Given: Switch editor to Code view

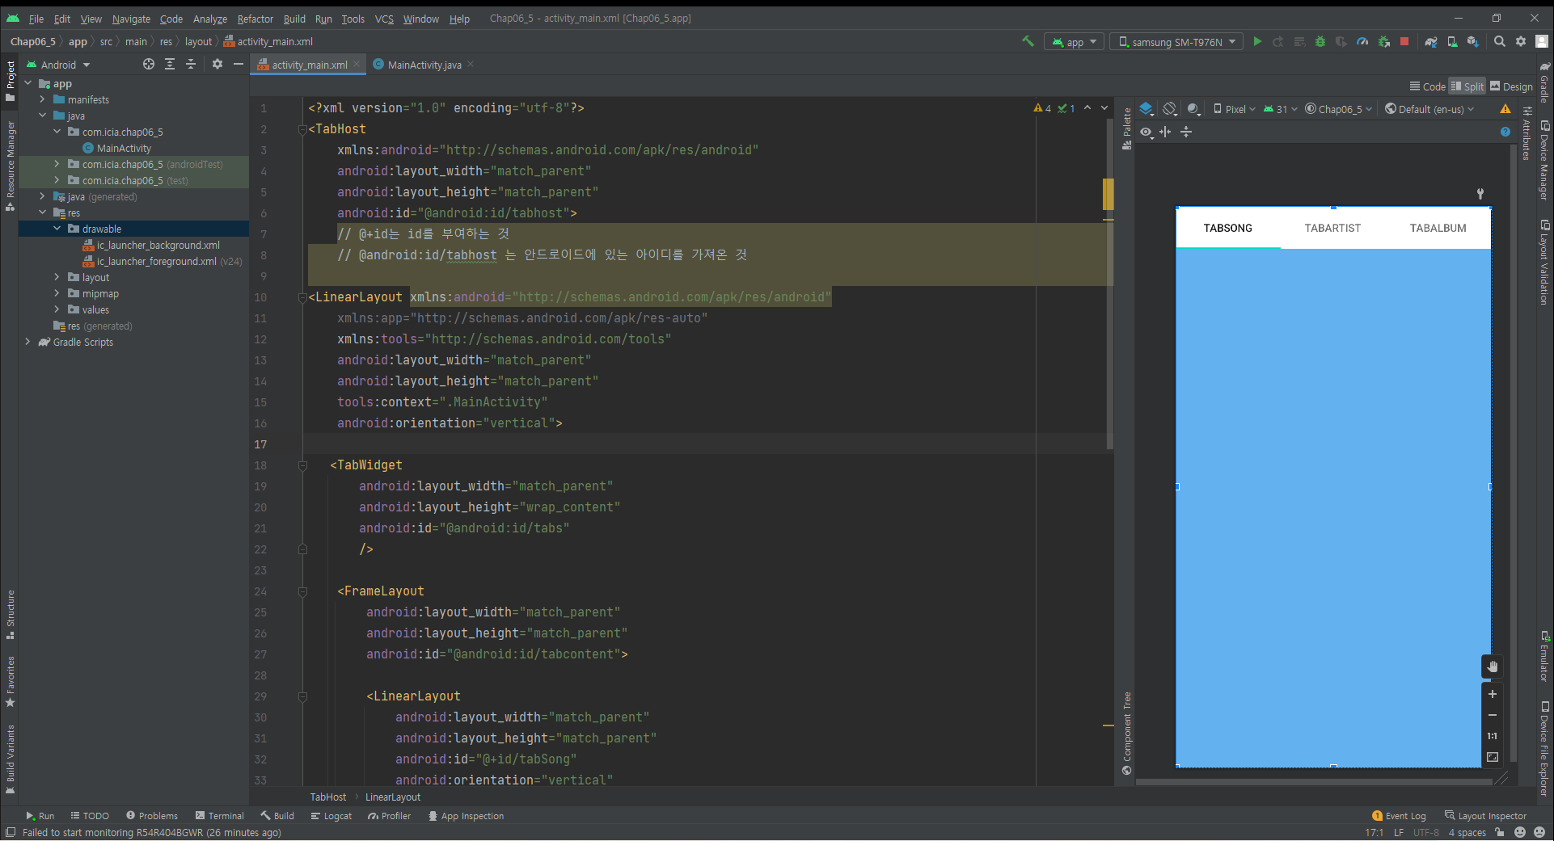Looking at the screenshot, I should coord(1428,86).
